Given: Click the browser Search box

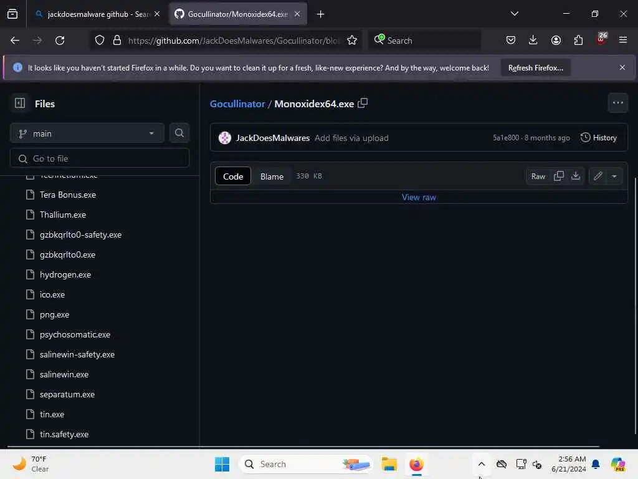Looking at the screenshot, I should (425, 41).
